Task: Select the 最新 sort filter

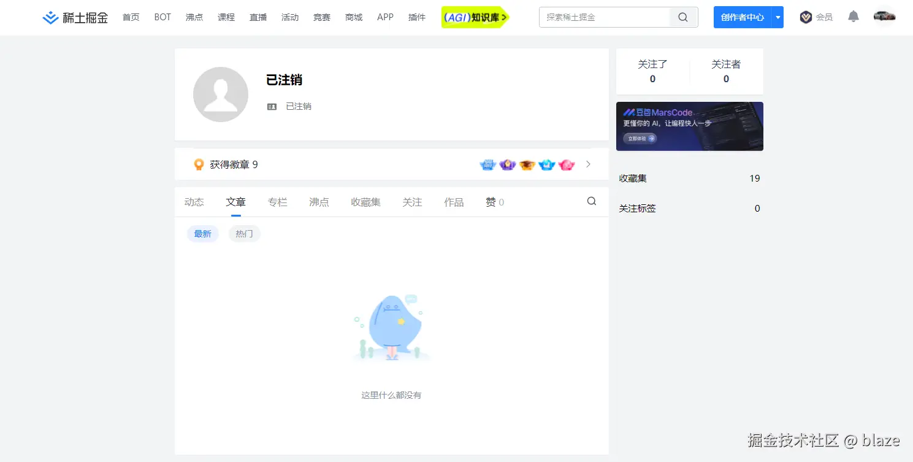Action: tap(202, 234)
